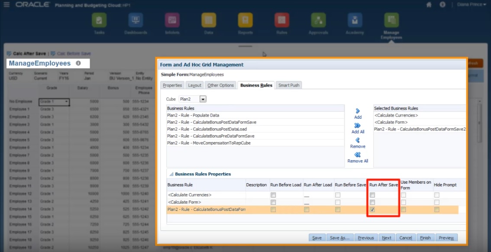Switch to the Smart Push tab

(289, 85)
